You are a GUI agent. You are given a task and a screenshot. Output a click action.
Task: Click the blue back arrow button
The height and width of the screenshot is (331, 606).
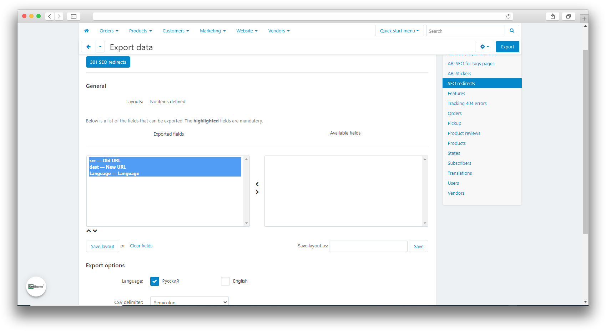pyautogui.click(x=89, y=47)
